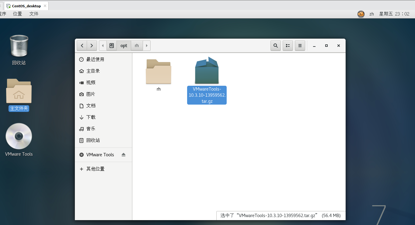
Task: Open the clock showing 星期五 23:02
Action: 394,14
